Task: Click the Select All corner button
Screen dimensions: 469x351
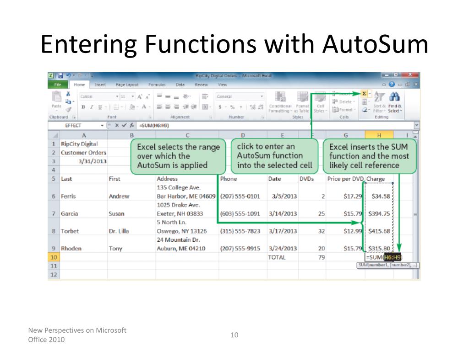Action: 54,135
